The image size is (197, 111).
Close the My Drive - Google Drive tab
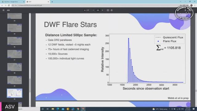tap(24, 2)
